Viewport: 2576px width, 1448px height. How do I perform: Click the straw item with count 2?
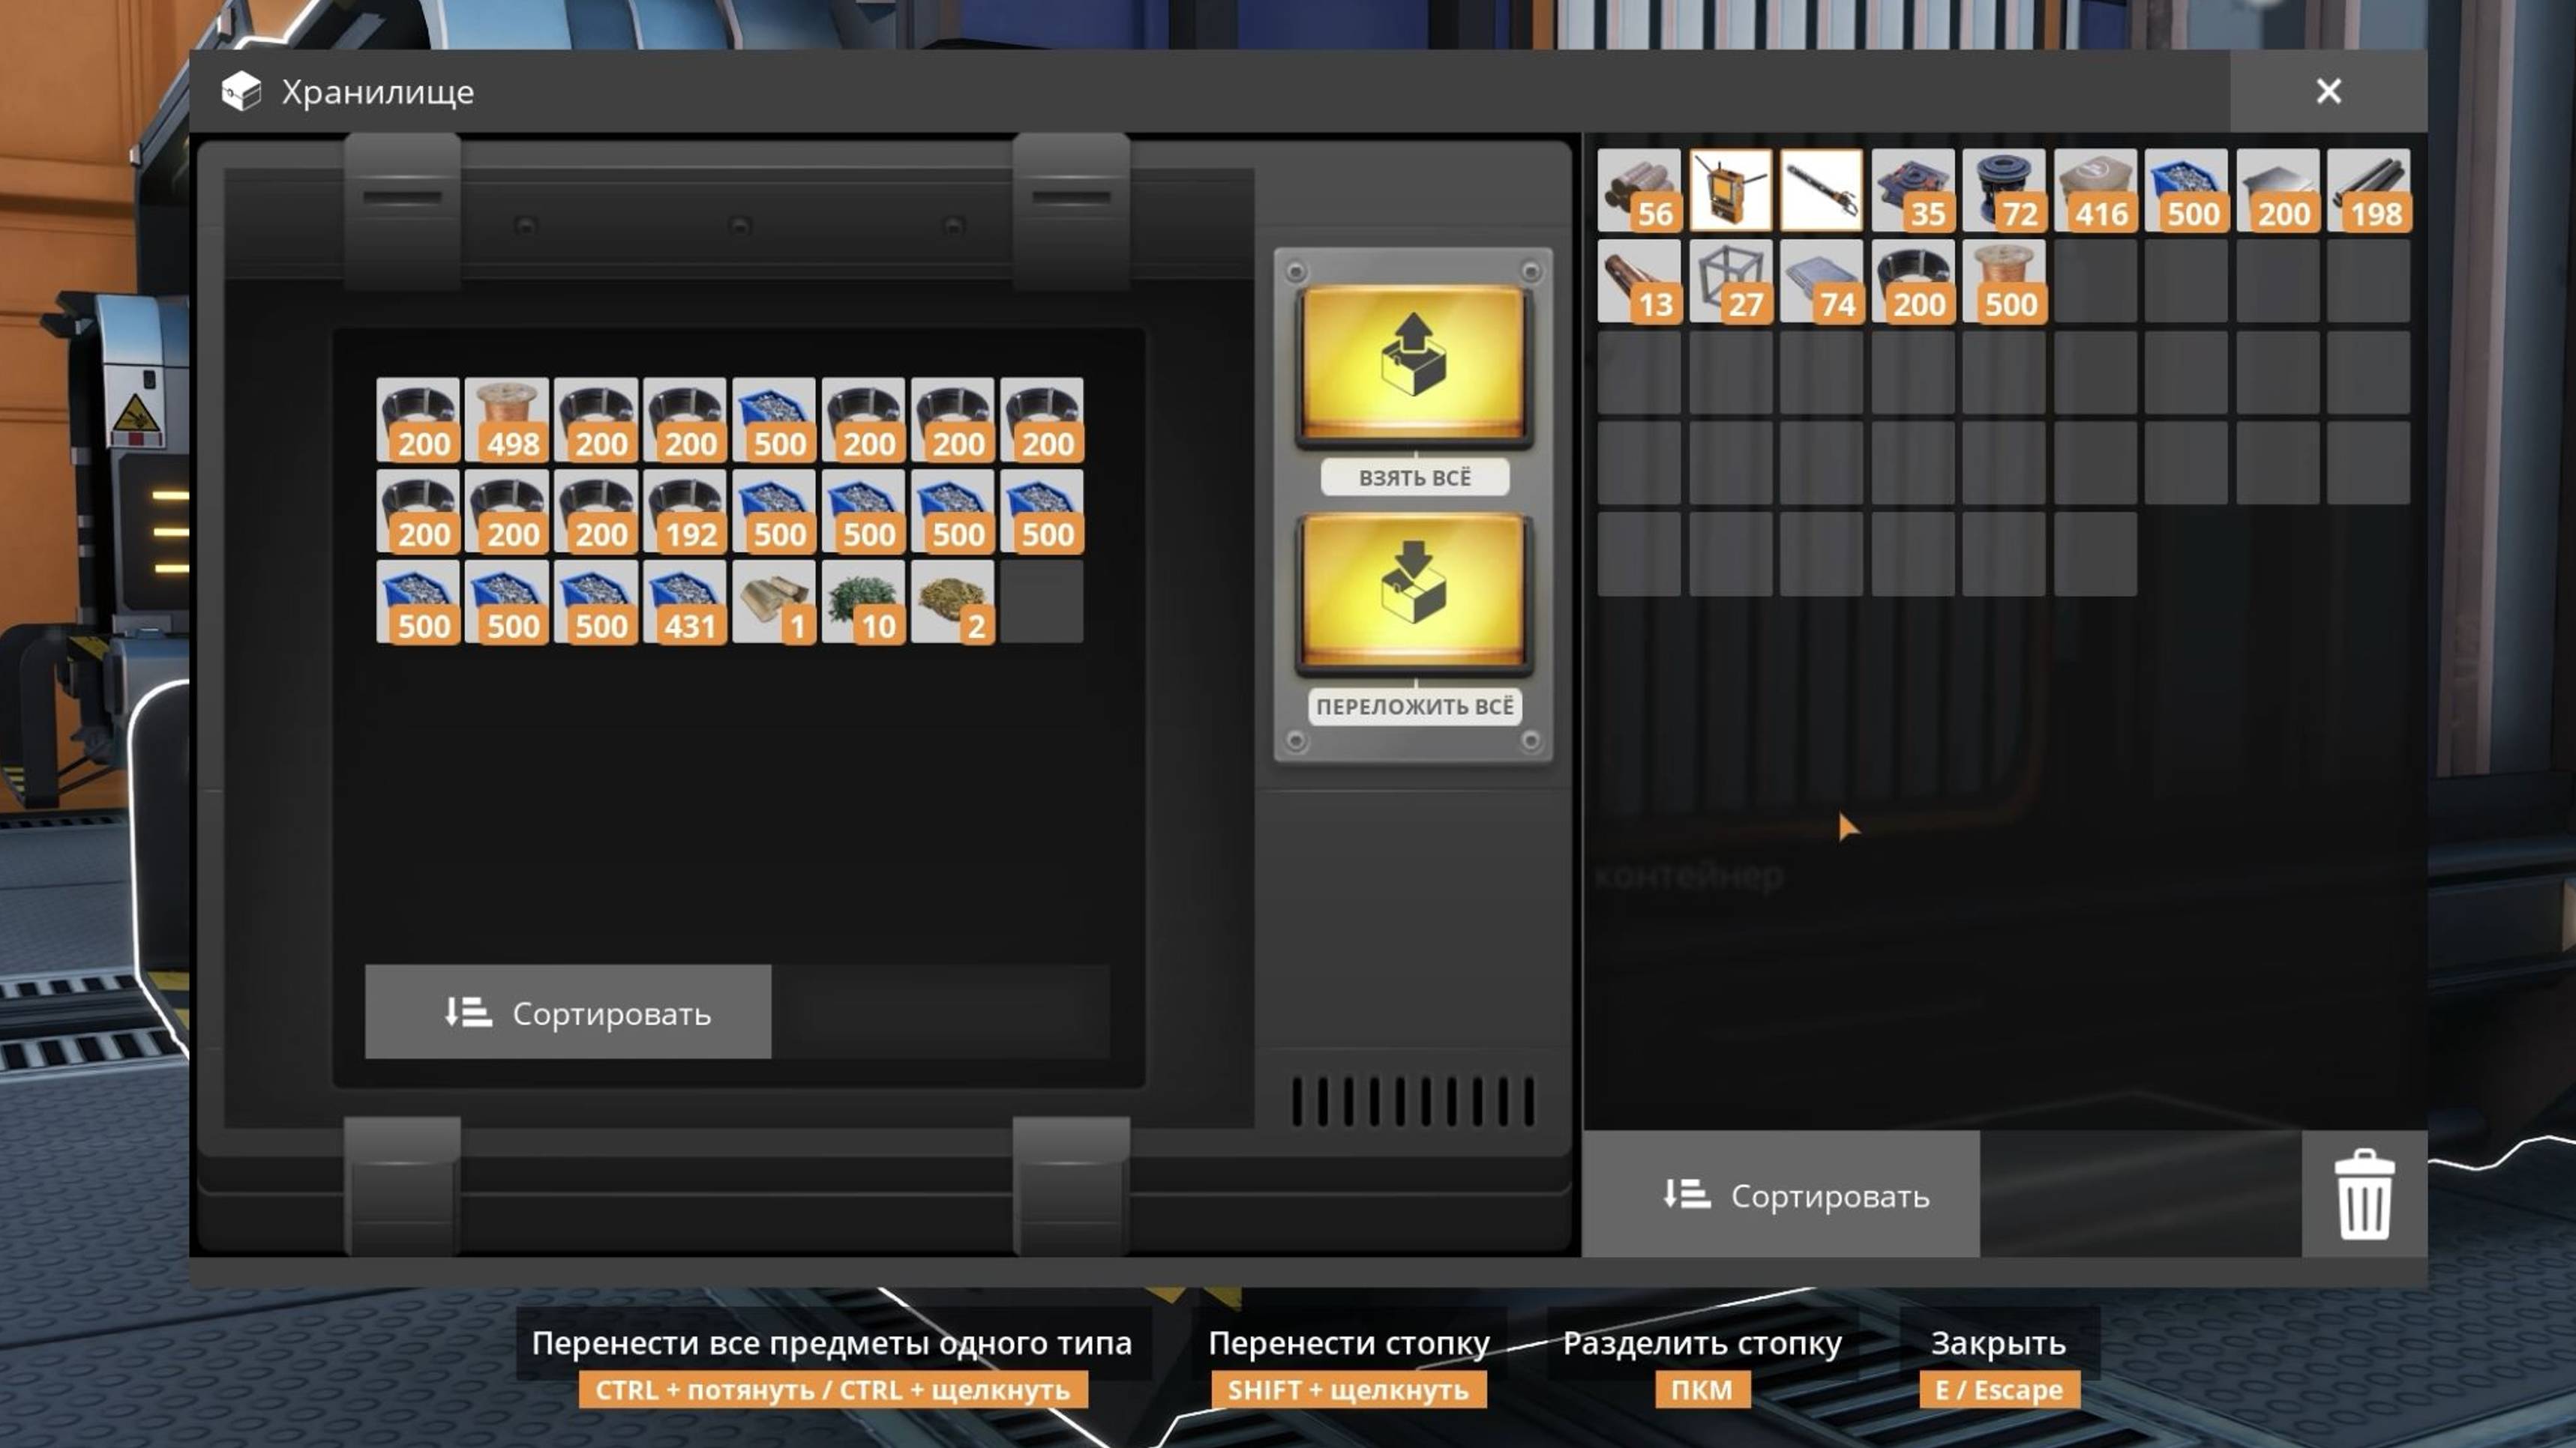(952, 600)
